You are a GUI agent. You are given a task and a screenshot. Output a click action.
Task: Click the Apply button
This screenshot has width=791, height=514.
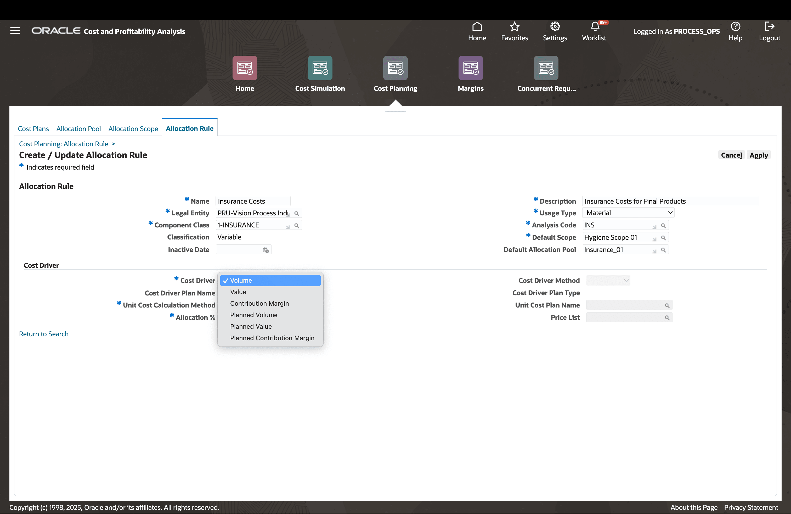click(x=758, y=155)
